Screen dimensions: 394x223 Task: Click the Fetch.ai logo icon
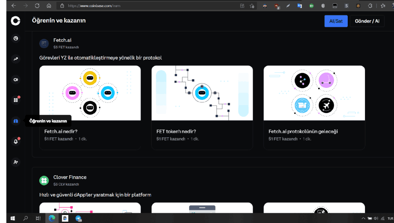(x=44, y=43)
